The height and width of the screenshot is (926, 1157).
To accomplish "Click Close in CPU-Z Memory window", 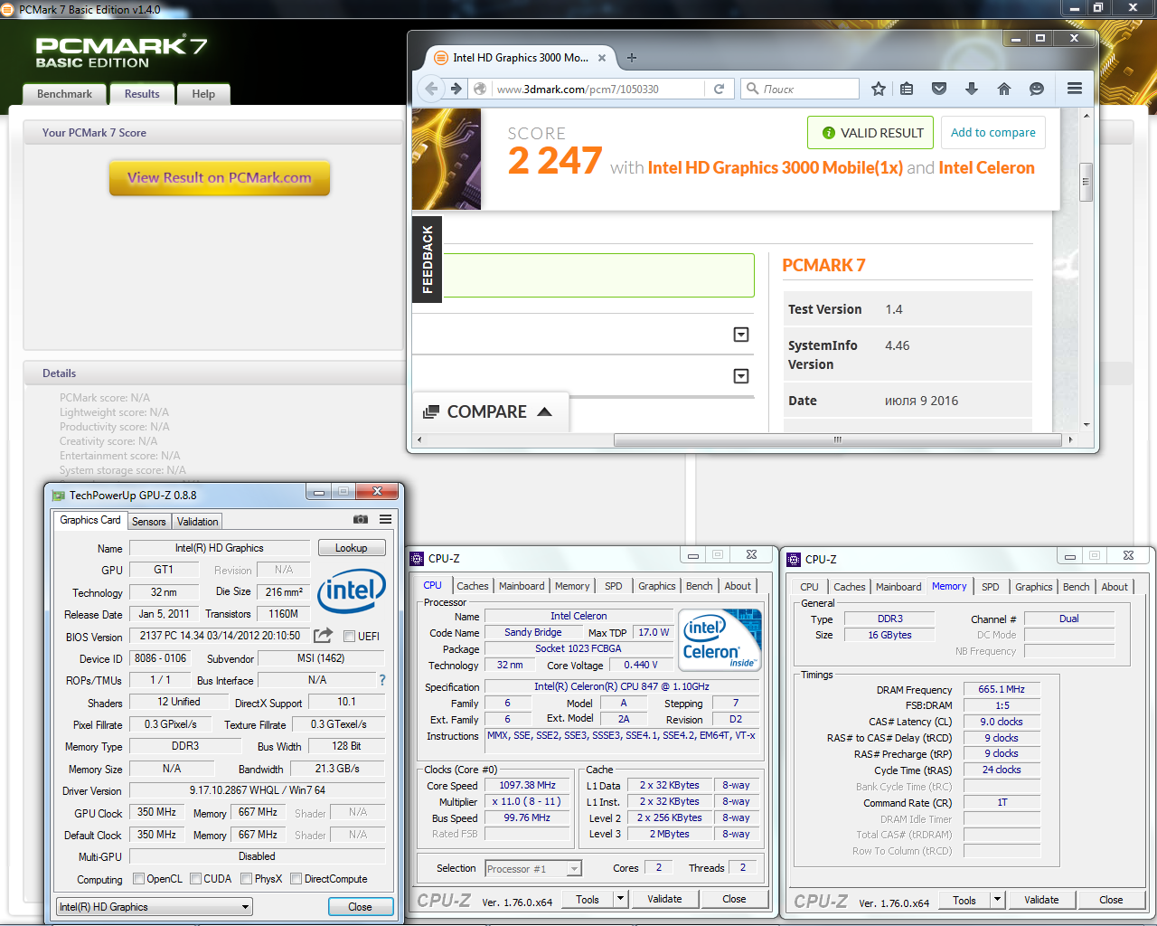I will (1111, 900).
